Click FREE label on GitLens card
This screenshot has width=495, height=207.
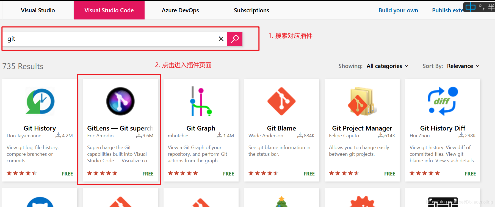(148, 174)
